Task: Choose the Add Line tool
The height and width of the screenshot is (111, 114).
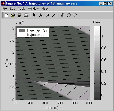Action: [x=54, y=15]
